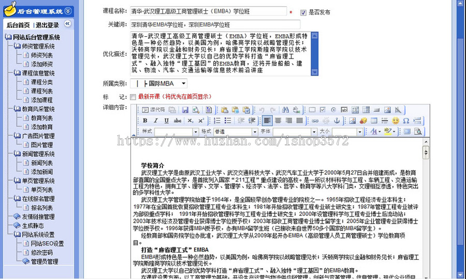Insert a hyperlink with the Link icon

(315, 121)
